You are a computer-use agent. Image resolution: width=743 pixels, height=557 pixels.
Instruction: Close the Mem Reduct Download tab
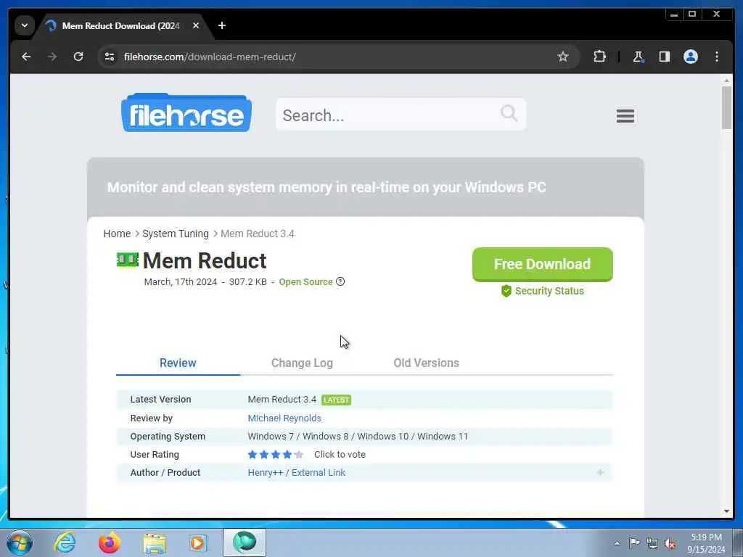tap(196, 25)
